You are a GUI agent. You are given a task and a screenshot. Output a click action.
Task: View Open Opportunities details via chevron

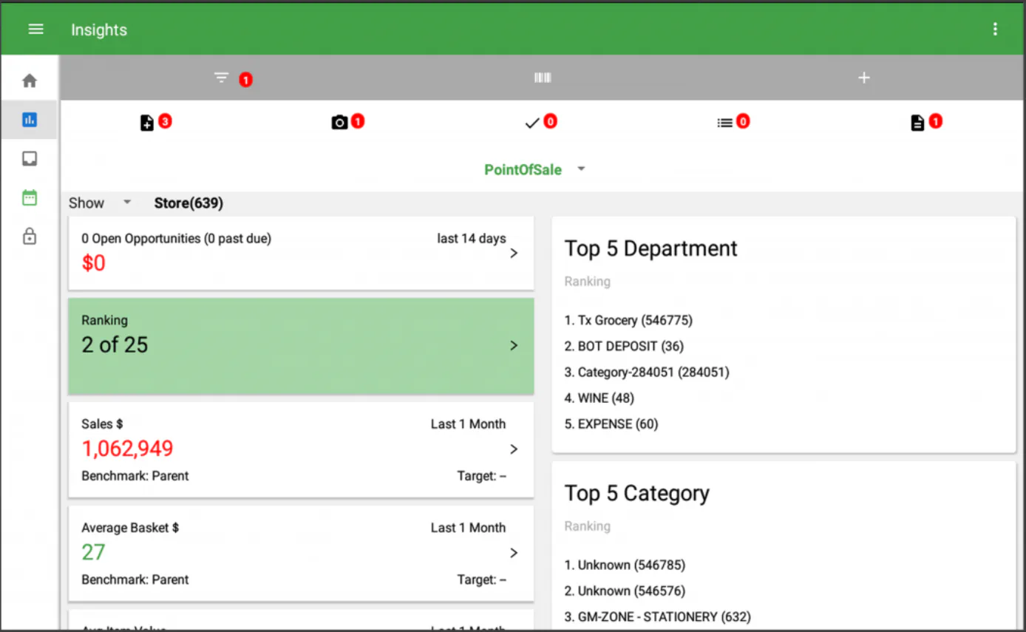(x=513, y=252)
